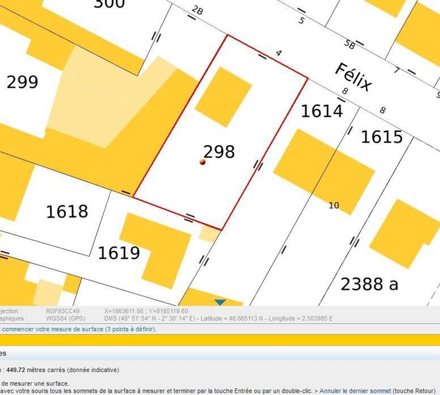Image resolution: width=440 pixels, height=395 pixels.
Task: Click the 'Annuler le dernier sommet' link
Action: [x=355, y=391]
